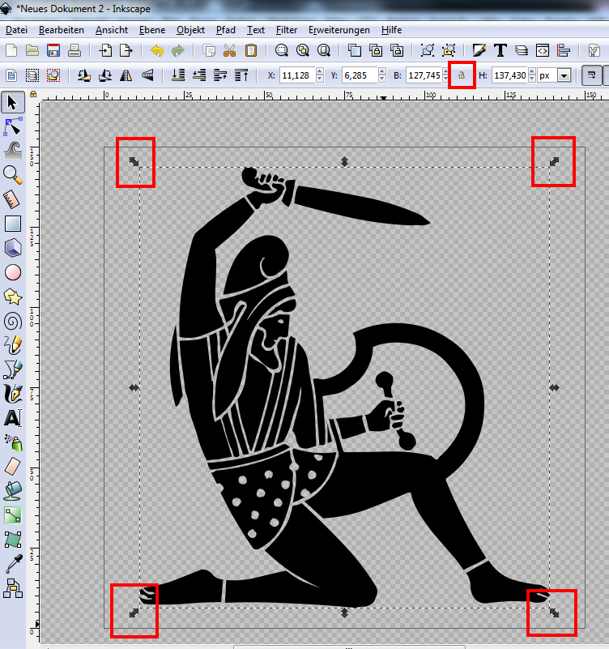Image resolution: width=609 pixels, height=649 pixels.
Task: Flip selected object horizontally
Action: (126, 75)
